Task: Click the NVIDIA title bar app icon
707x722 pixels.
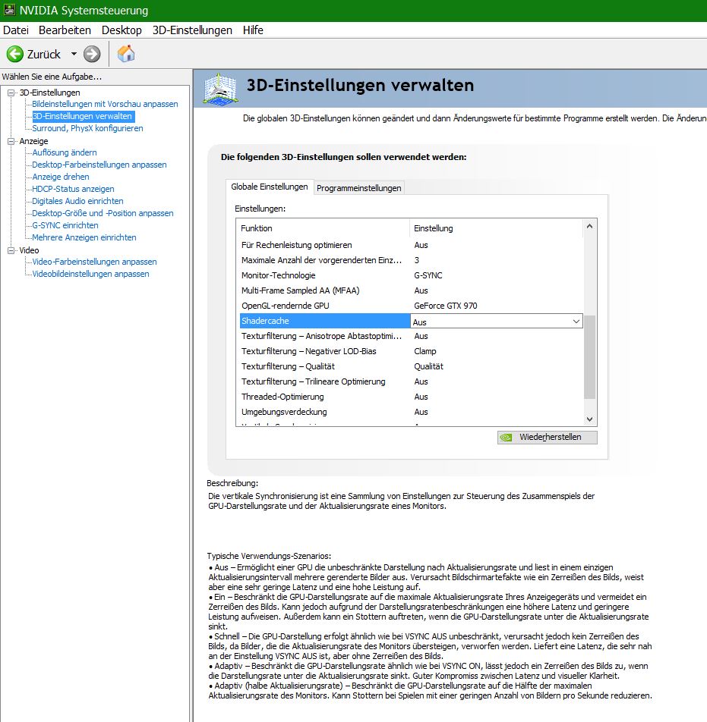Action: tap(9, 10)
